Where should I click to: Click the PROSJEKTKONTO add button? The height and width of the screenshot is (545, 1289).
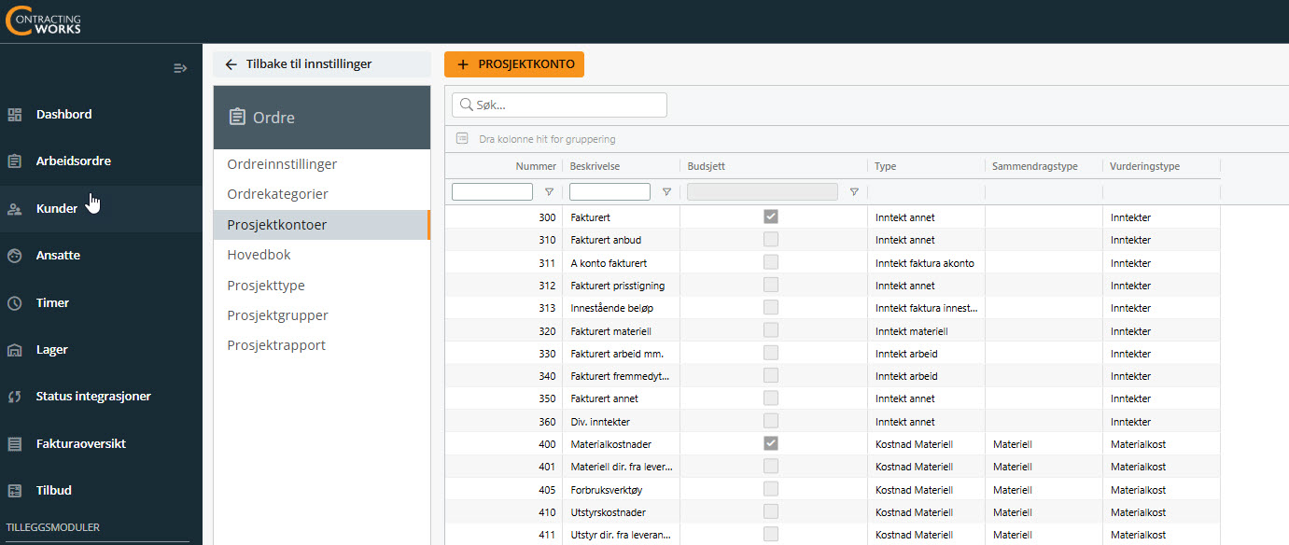coord(514,64)
